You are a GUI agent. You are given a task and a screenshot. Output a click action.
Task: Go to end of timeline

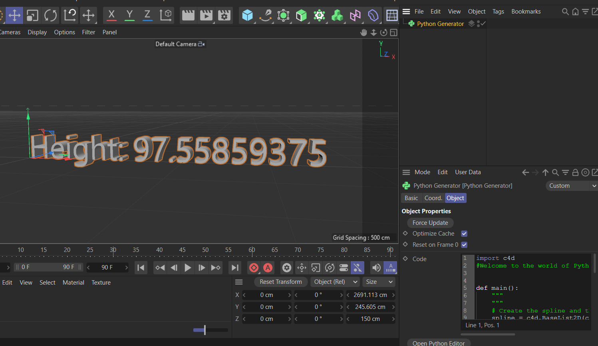(235, 268)
